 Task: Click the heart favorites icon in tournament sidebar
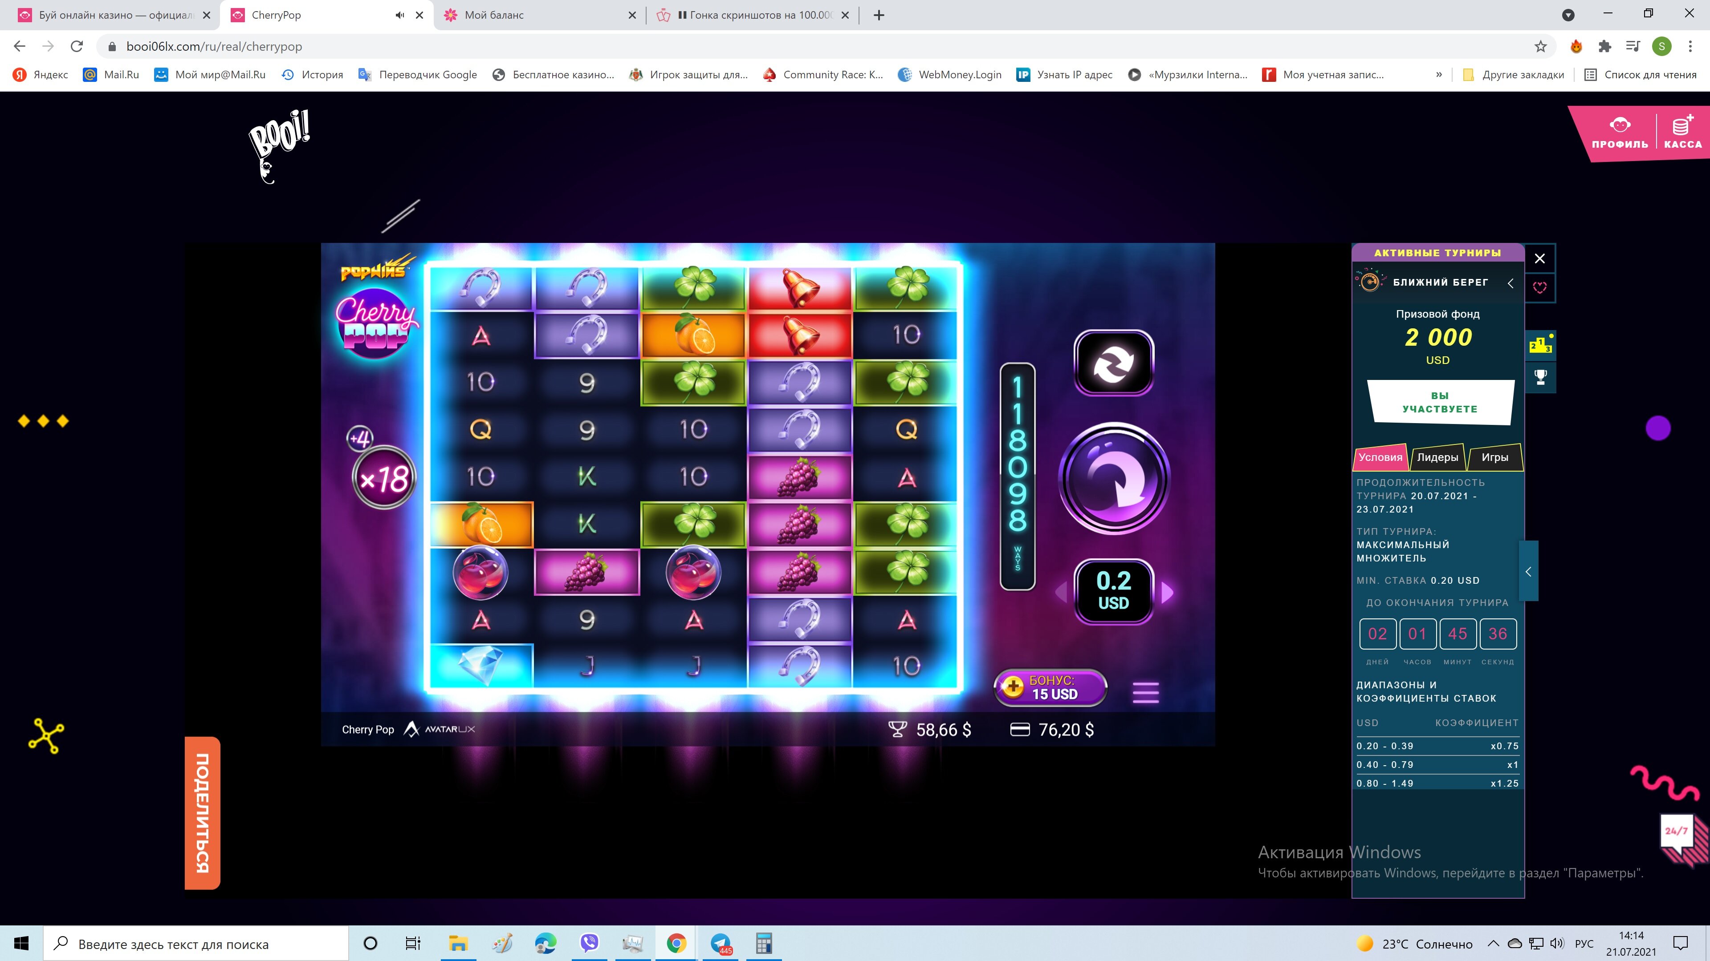(1539, 287)
